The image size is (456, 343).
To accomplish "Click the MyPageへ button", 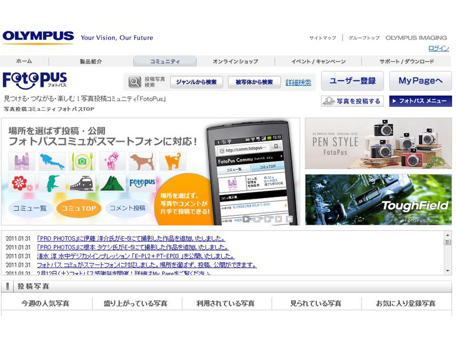I will coord(421,81).
